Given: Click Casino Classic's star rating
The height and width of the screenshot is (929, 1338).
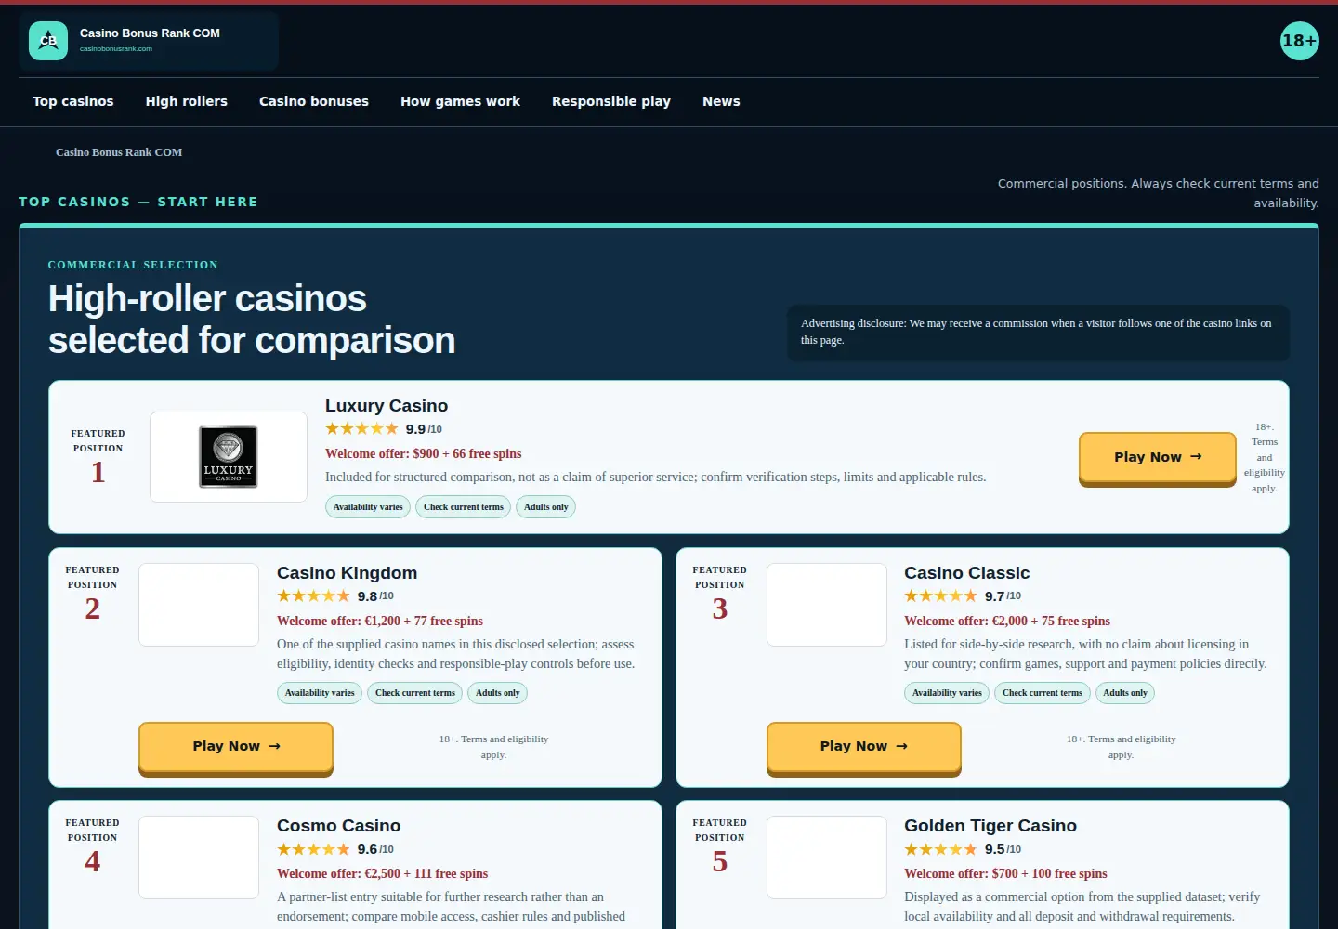Looking at the screenshot, I should [x=940, y=596].
